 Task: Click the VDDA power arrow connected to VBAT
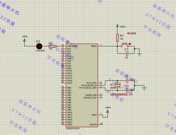[x=108, y=111]
